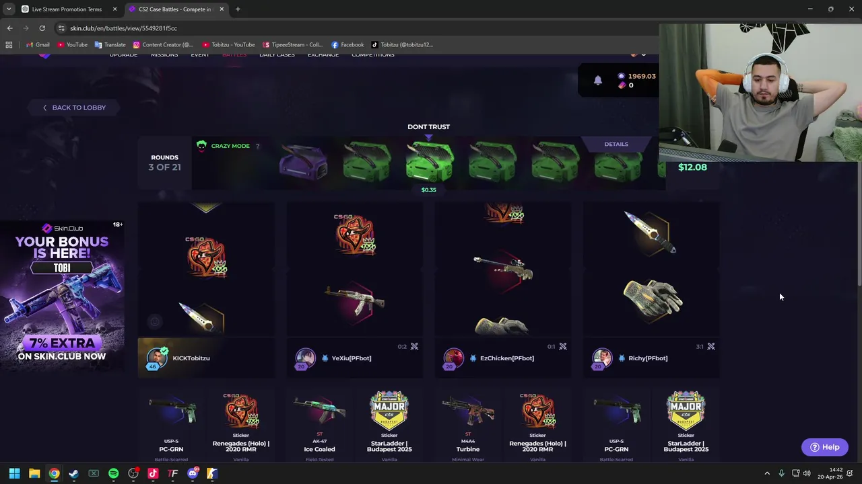Open a new browser tab
The image size is (862, 484).
pyautogui.click(x=238, y=9)
